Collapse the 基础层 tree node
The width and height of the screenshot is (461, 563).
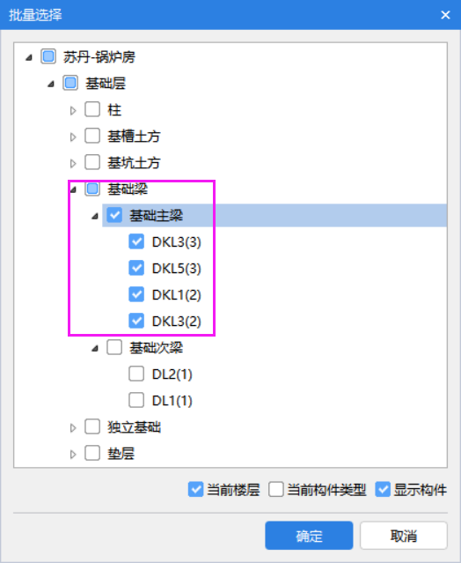(51, 84)
